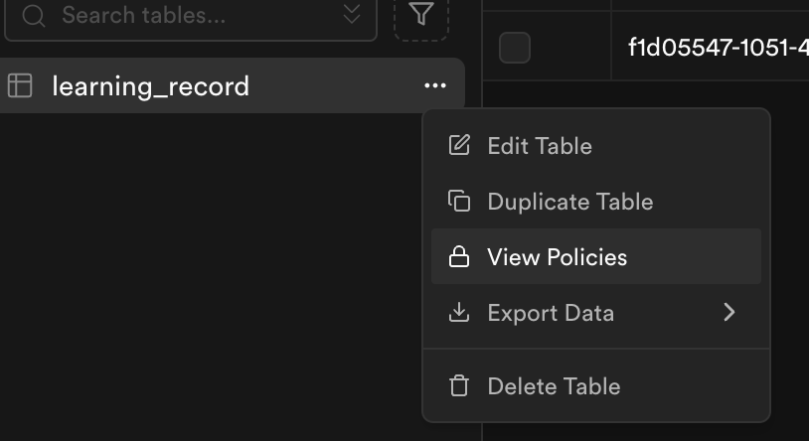This screenshot has width=809, height=441.
Task: Select the Delete Table option
Action: click(x=554, y=386)
